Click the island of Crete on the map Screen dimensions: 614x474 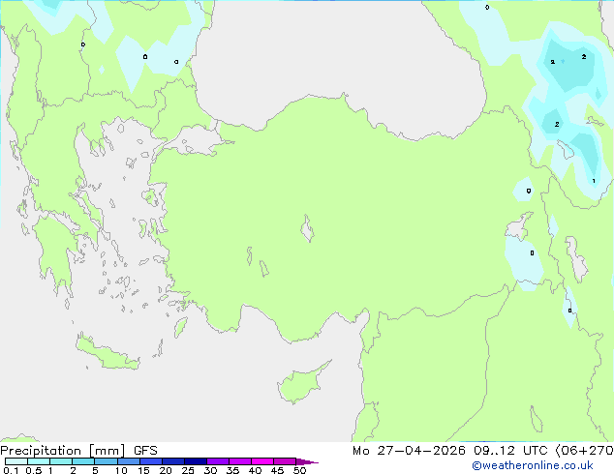pos(107,353)
